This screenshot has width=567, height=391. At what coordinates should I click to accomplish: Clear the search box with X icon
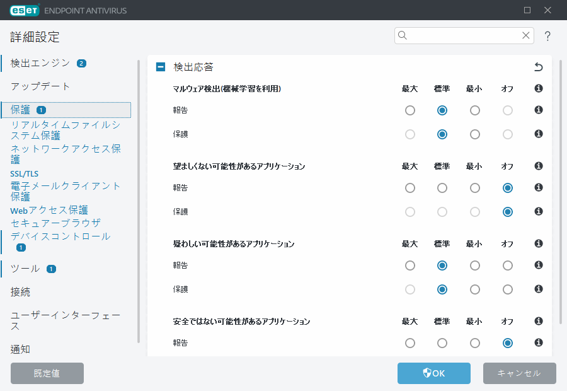pyautogui.click(x=525, y=35)
